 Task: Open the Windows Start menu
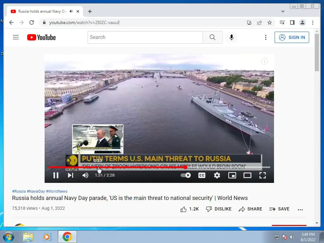(9, 237)
